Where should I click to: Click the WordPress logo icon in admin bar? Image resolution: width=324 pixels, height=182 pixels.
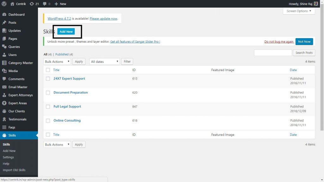click(4, 4)
